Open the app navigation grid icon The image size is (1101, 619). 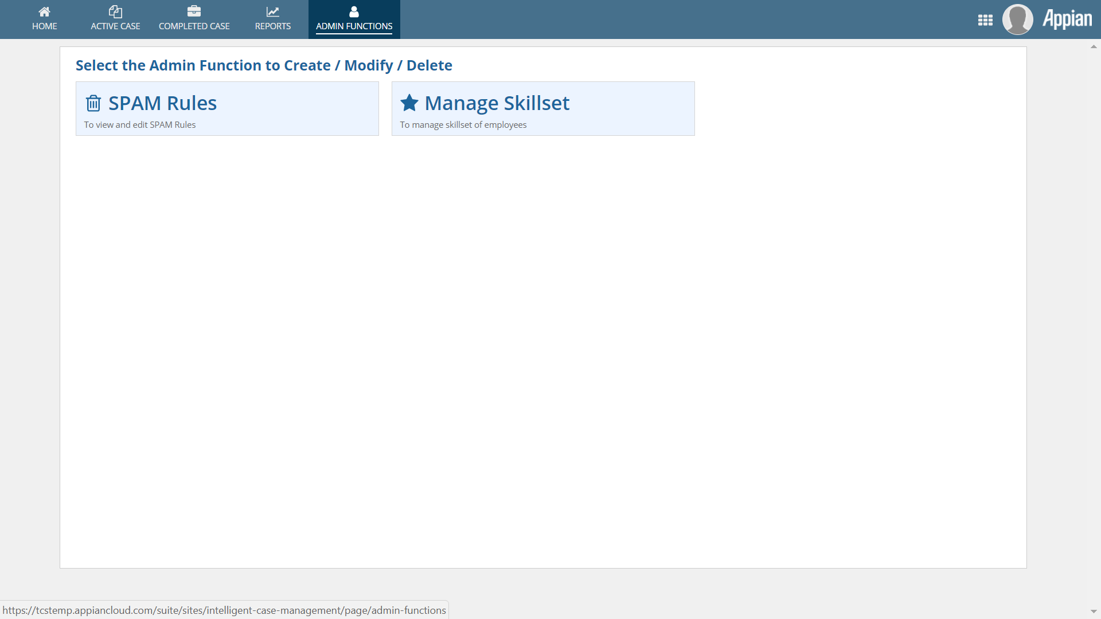pyautogui.click(x=985, y=20)
